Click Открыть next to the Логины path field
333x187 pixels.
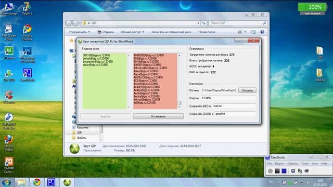(x=247, y=90)
